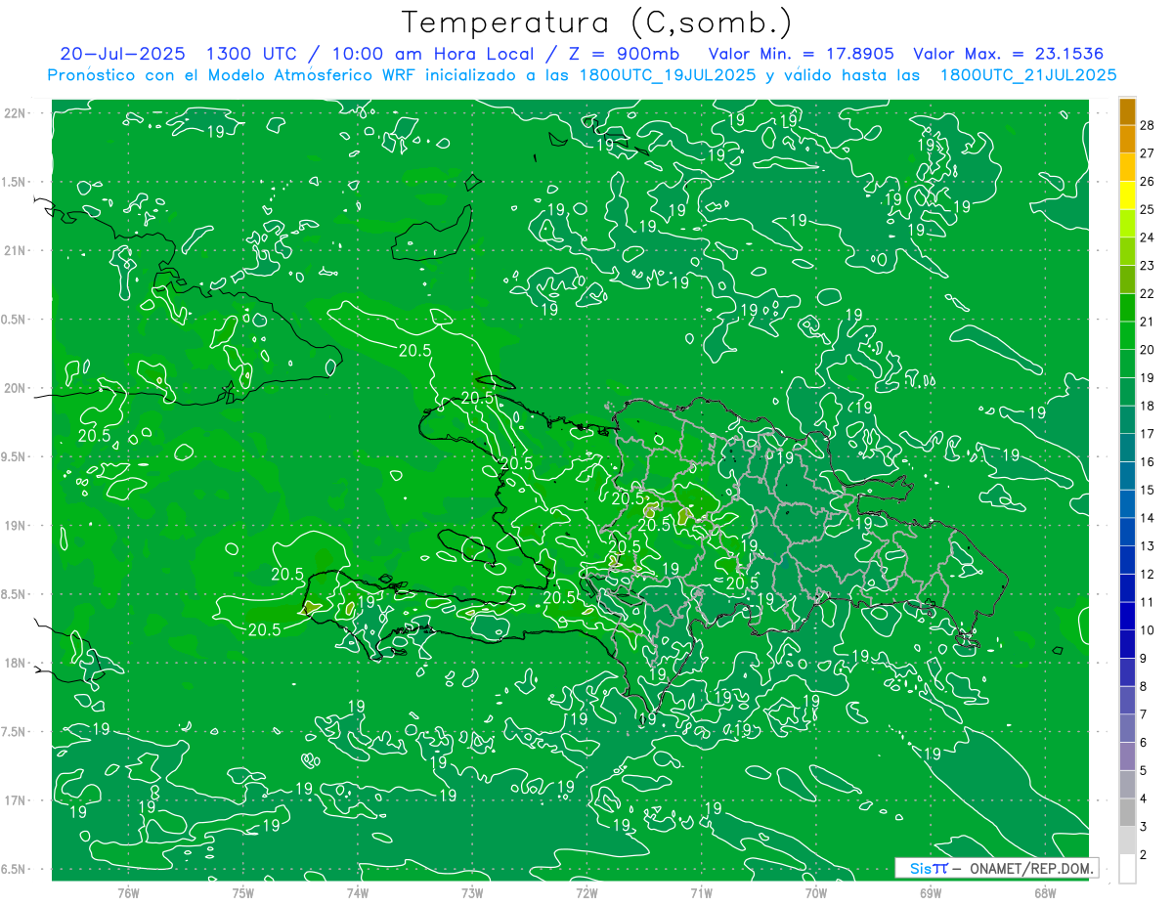Viewport: 1173px width, 906px height.
Task: Click the '18N' latitude axis label
Action: 17,664
